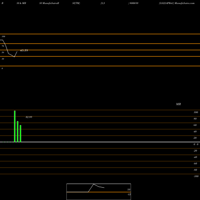Viewport: 200px width, 200px height.
Task: Click the 50 level label on the RSI chart
Action: click(x=3, y=52)
